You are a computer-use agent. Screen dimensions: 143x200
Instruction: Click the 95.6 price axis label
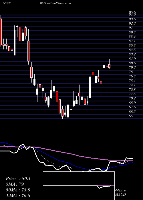click(x=132, y=12)
